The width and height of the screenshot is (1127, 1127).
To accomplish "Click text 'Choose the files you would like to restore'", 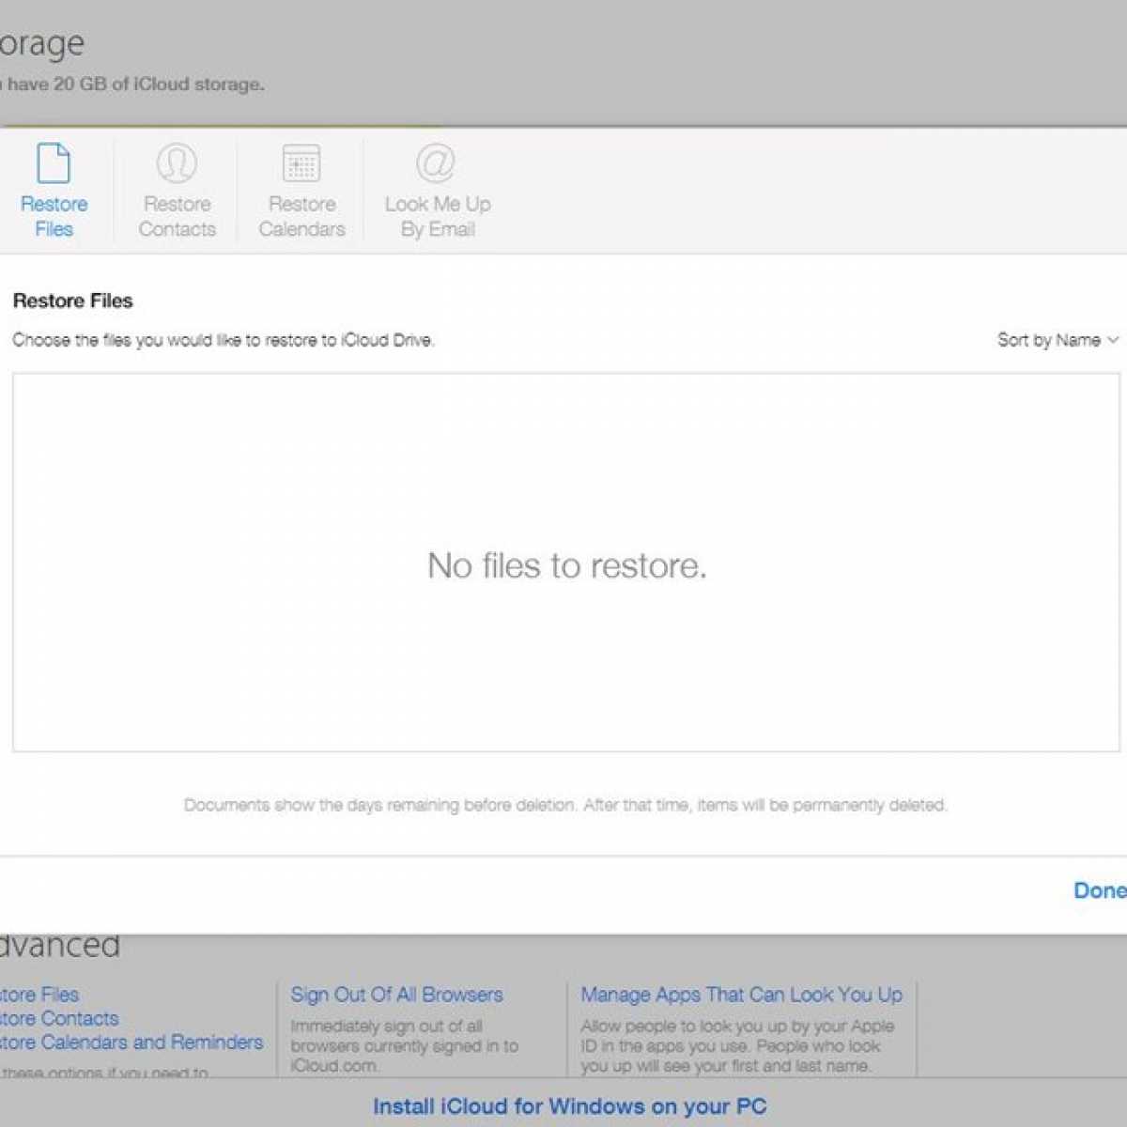I will pos(223,340).
